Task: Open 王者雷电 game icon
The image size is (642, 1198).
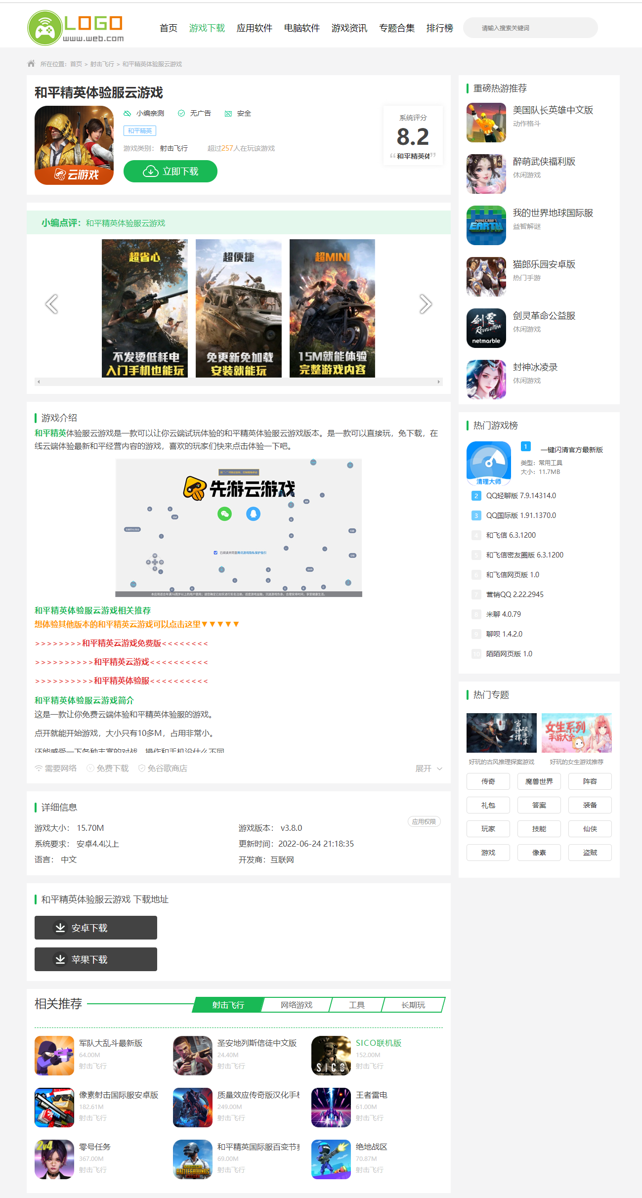Action: [331, 1108]
